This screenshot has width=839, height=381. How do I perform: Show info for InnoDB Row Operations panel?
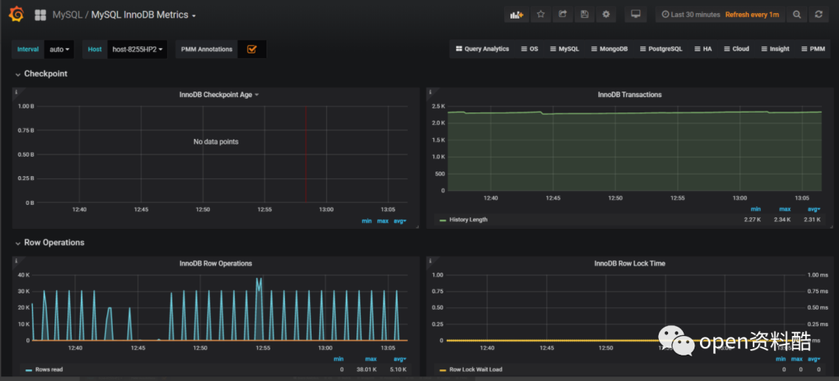[x=16, y=260]
